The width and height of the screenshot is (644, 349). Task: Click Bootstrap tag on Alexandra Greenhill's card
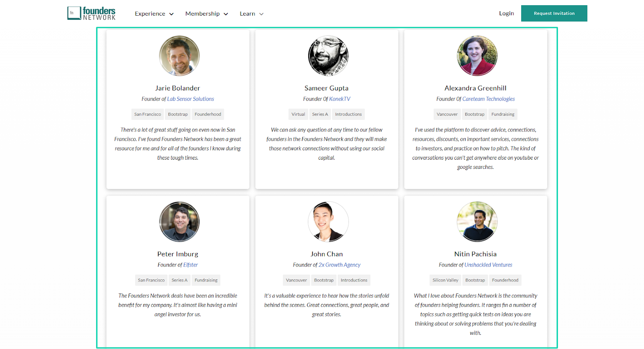pos(475,114)
